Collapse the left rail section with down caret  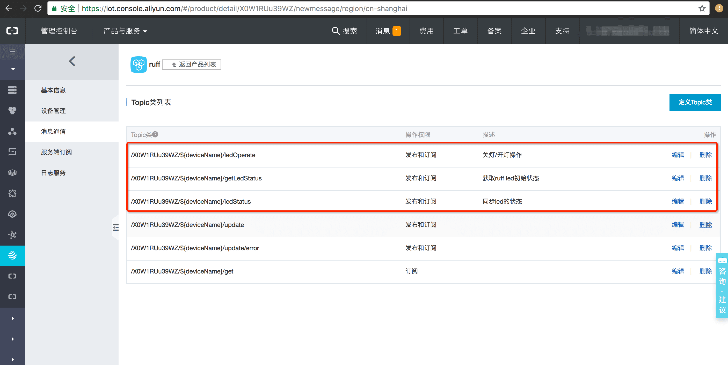(13, 69)
